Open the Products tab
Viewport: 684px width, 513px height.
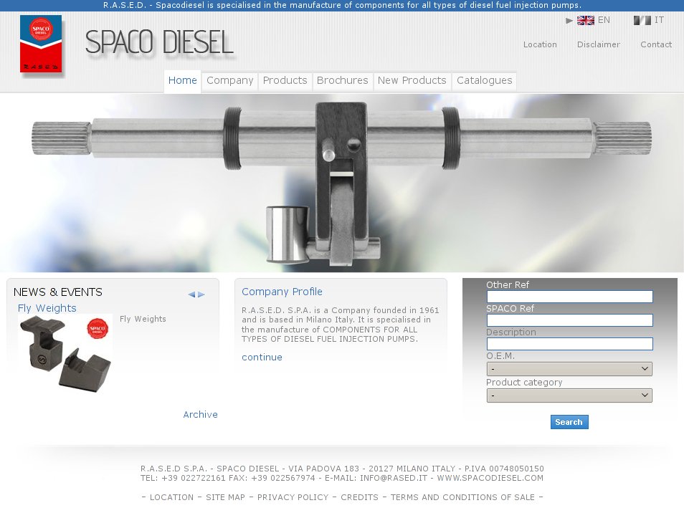point(285,81)
